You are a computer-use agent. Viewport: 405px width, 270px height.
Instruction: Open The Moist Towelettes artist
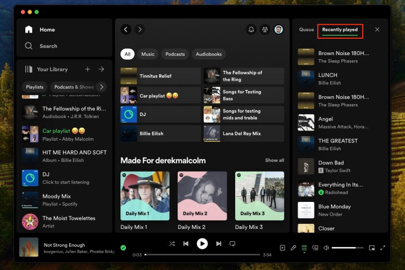(65, 222)
